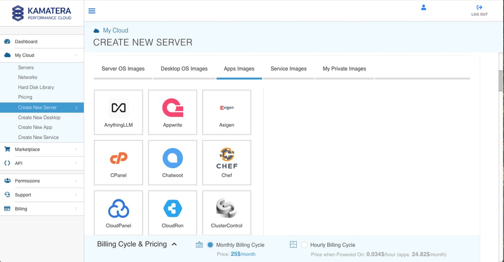Select Monthly Billing Cycle radio button
The image size is (504, 262).
[x=210, y=245]
